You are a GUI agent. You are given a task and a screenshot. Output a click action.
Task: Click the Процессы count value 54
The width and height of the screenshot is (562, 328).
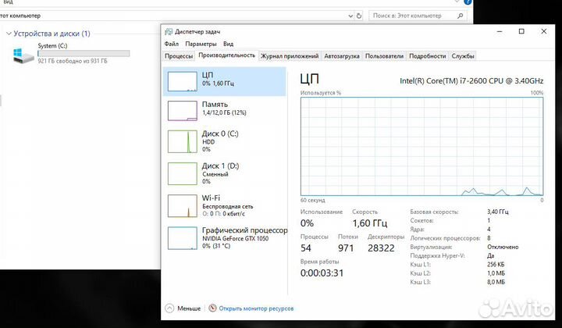click(x=306, y=248)
